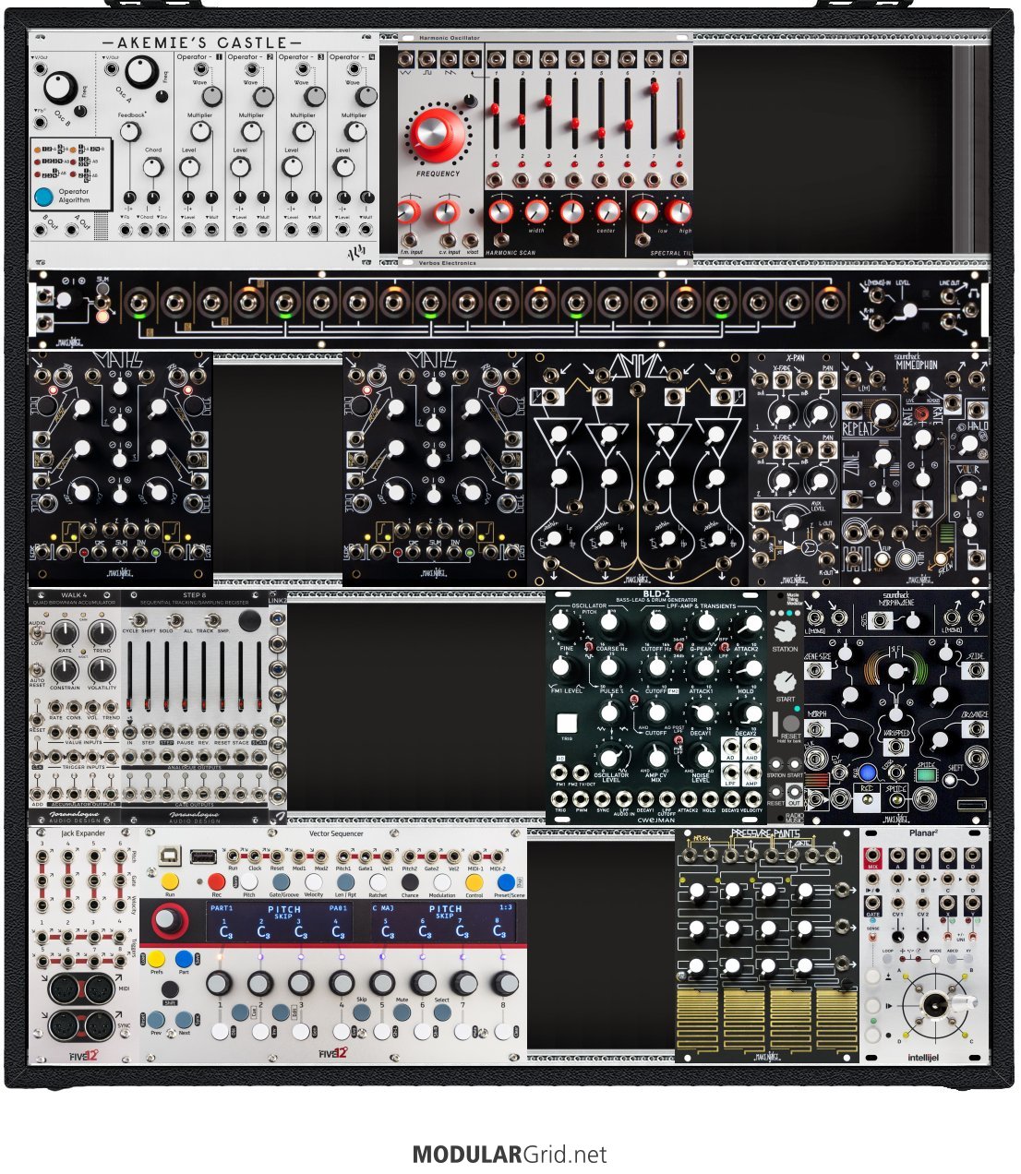
Task: Click the Prev button on Vector Sequencer
Action: click(157, 1020)
